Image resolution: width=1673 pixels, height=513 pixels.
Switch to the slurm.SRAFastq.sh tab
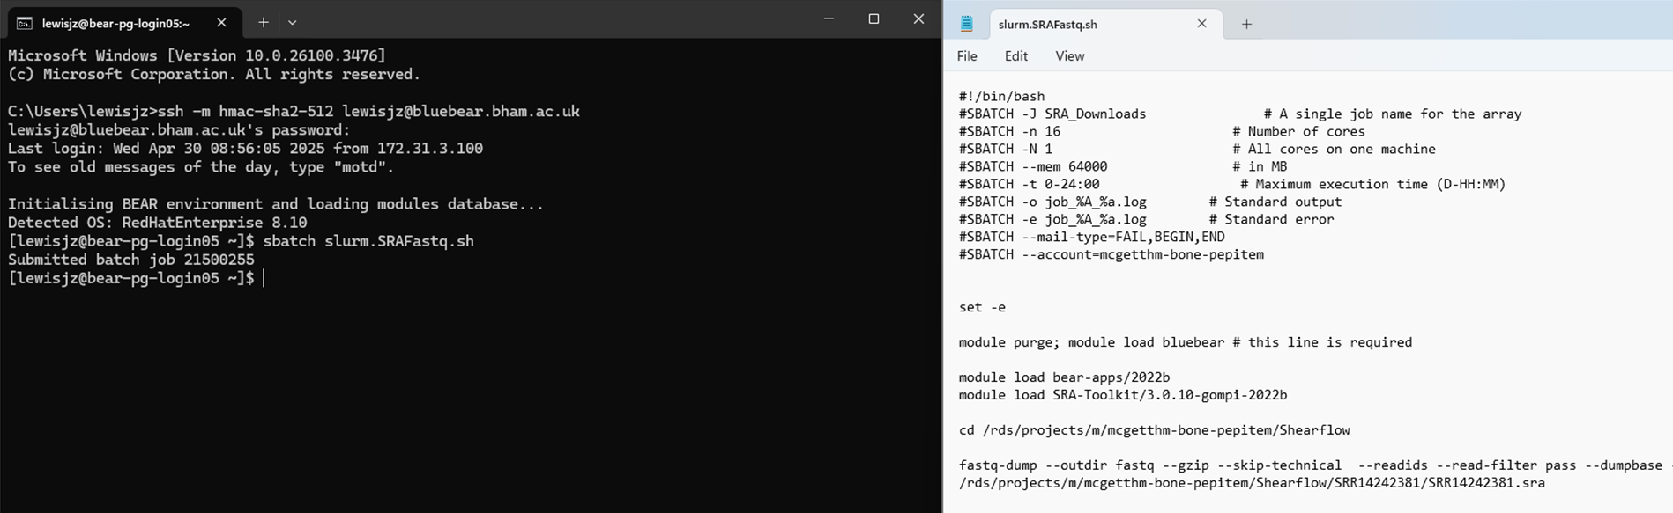[1047, 25]
